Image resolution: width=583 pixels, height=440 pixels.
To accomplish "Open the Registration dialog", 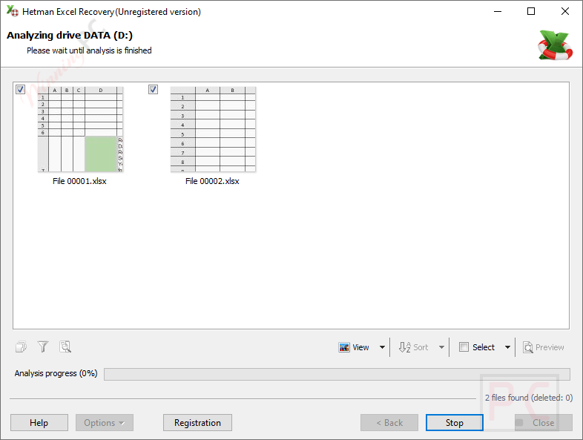I will pos(197,422).
